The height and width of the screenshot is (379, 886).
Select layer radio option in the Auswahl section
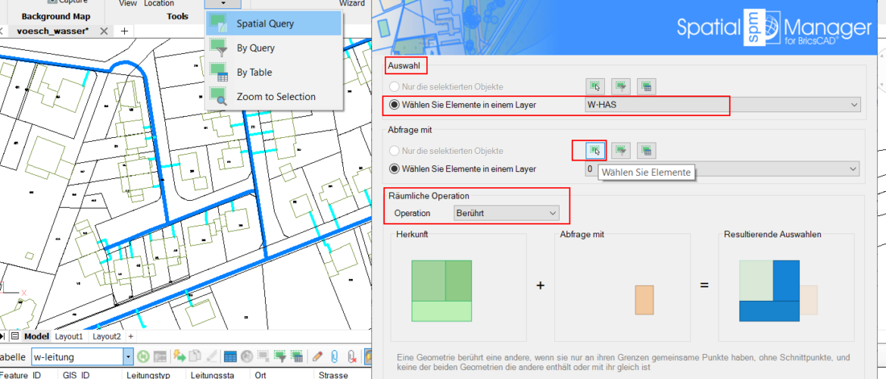(x=395, y=105)
